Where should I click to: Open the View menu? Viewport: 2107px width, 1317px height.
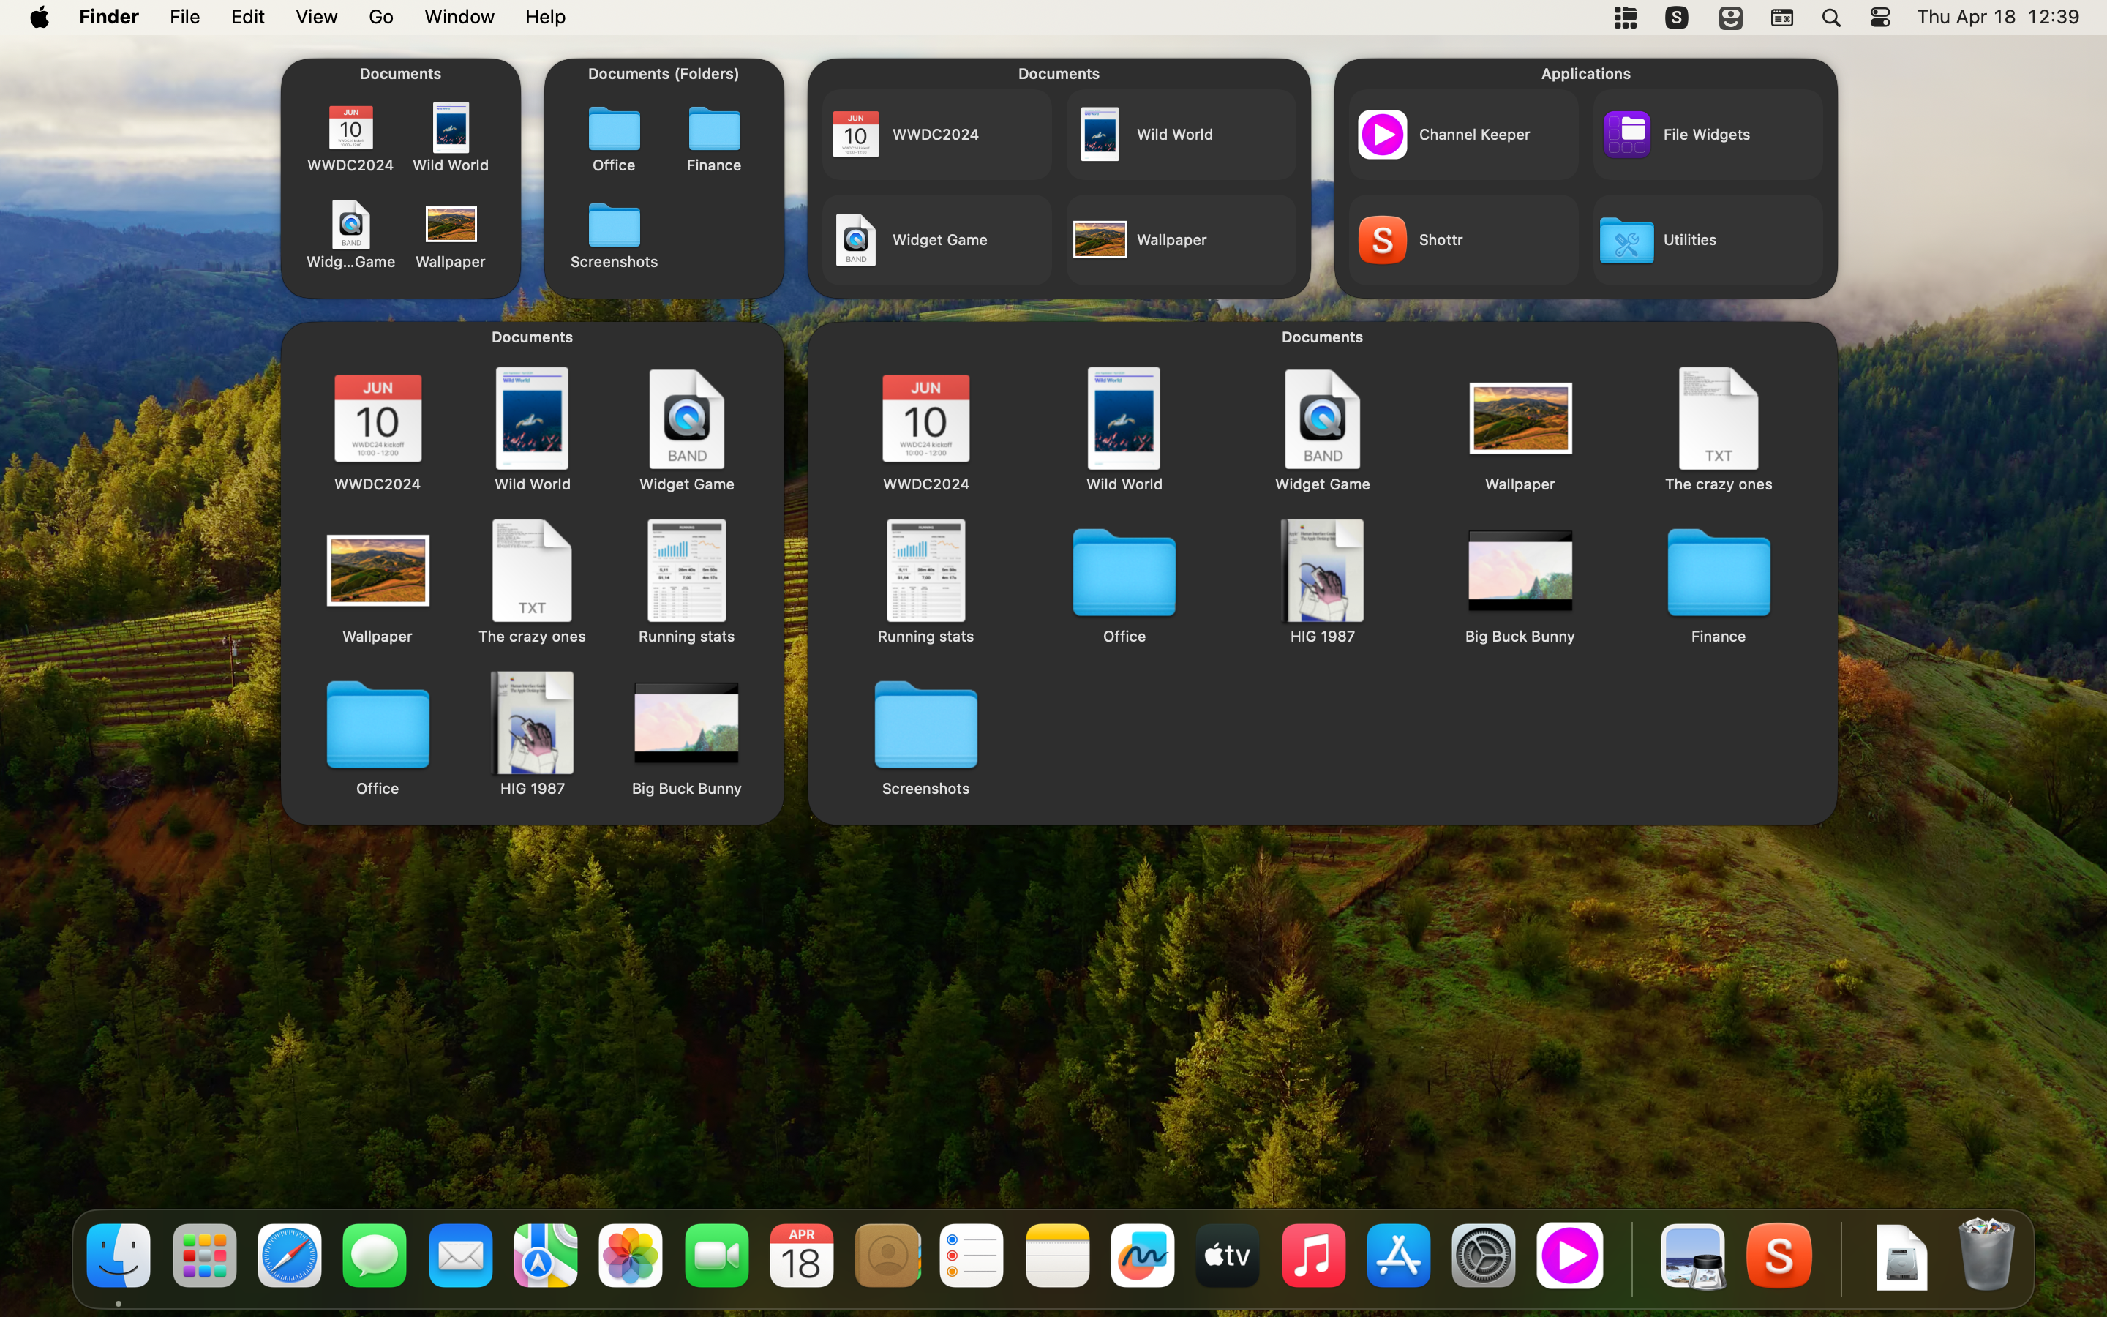316,17
